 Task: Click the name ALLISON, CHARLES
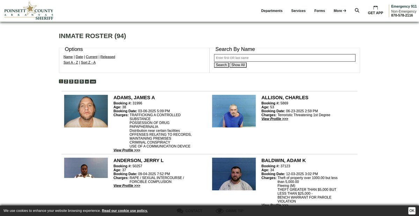285,98
